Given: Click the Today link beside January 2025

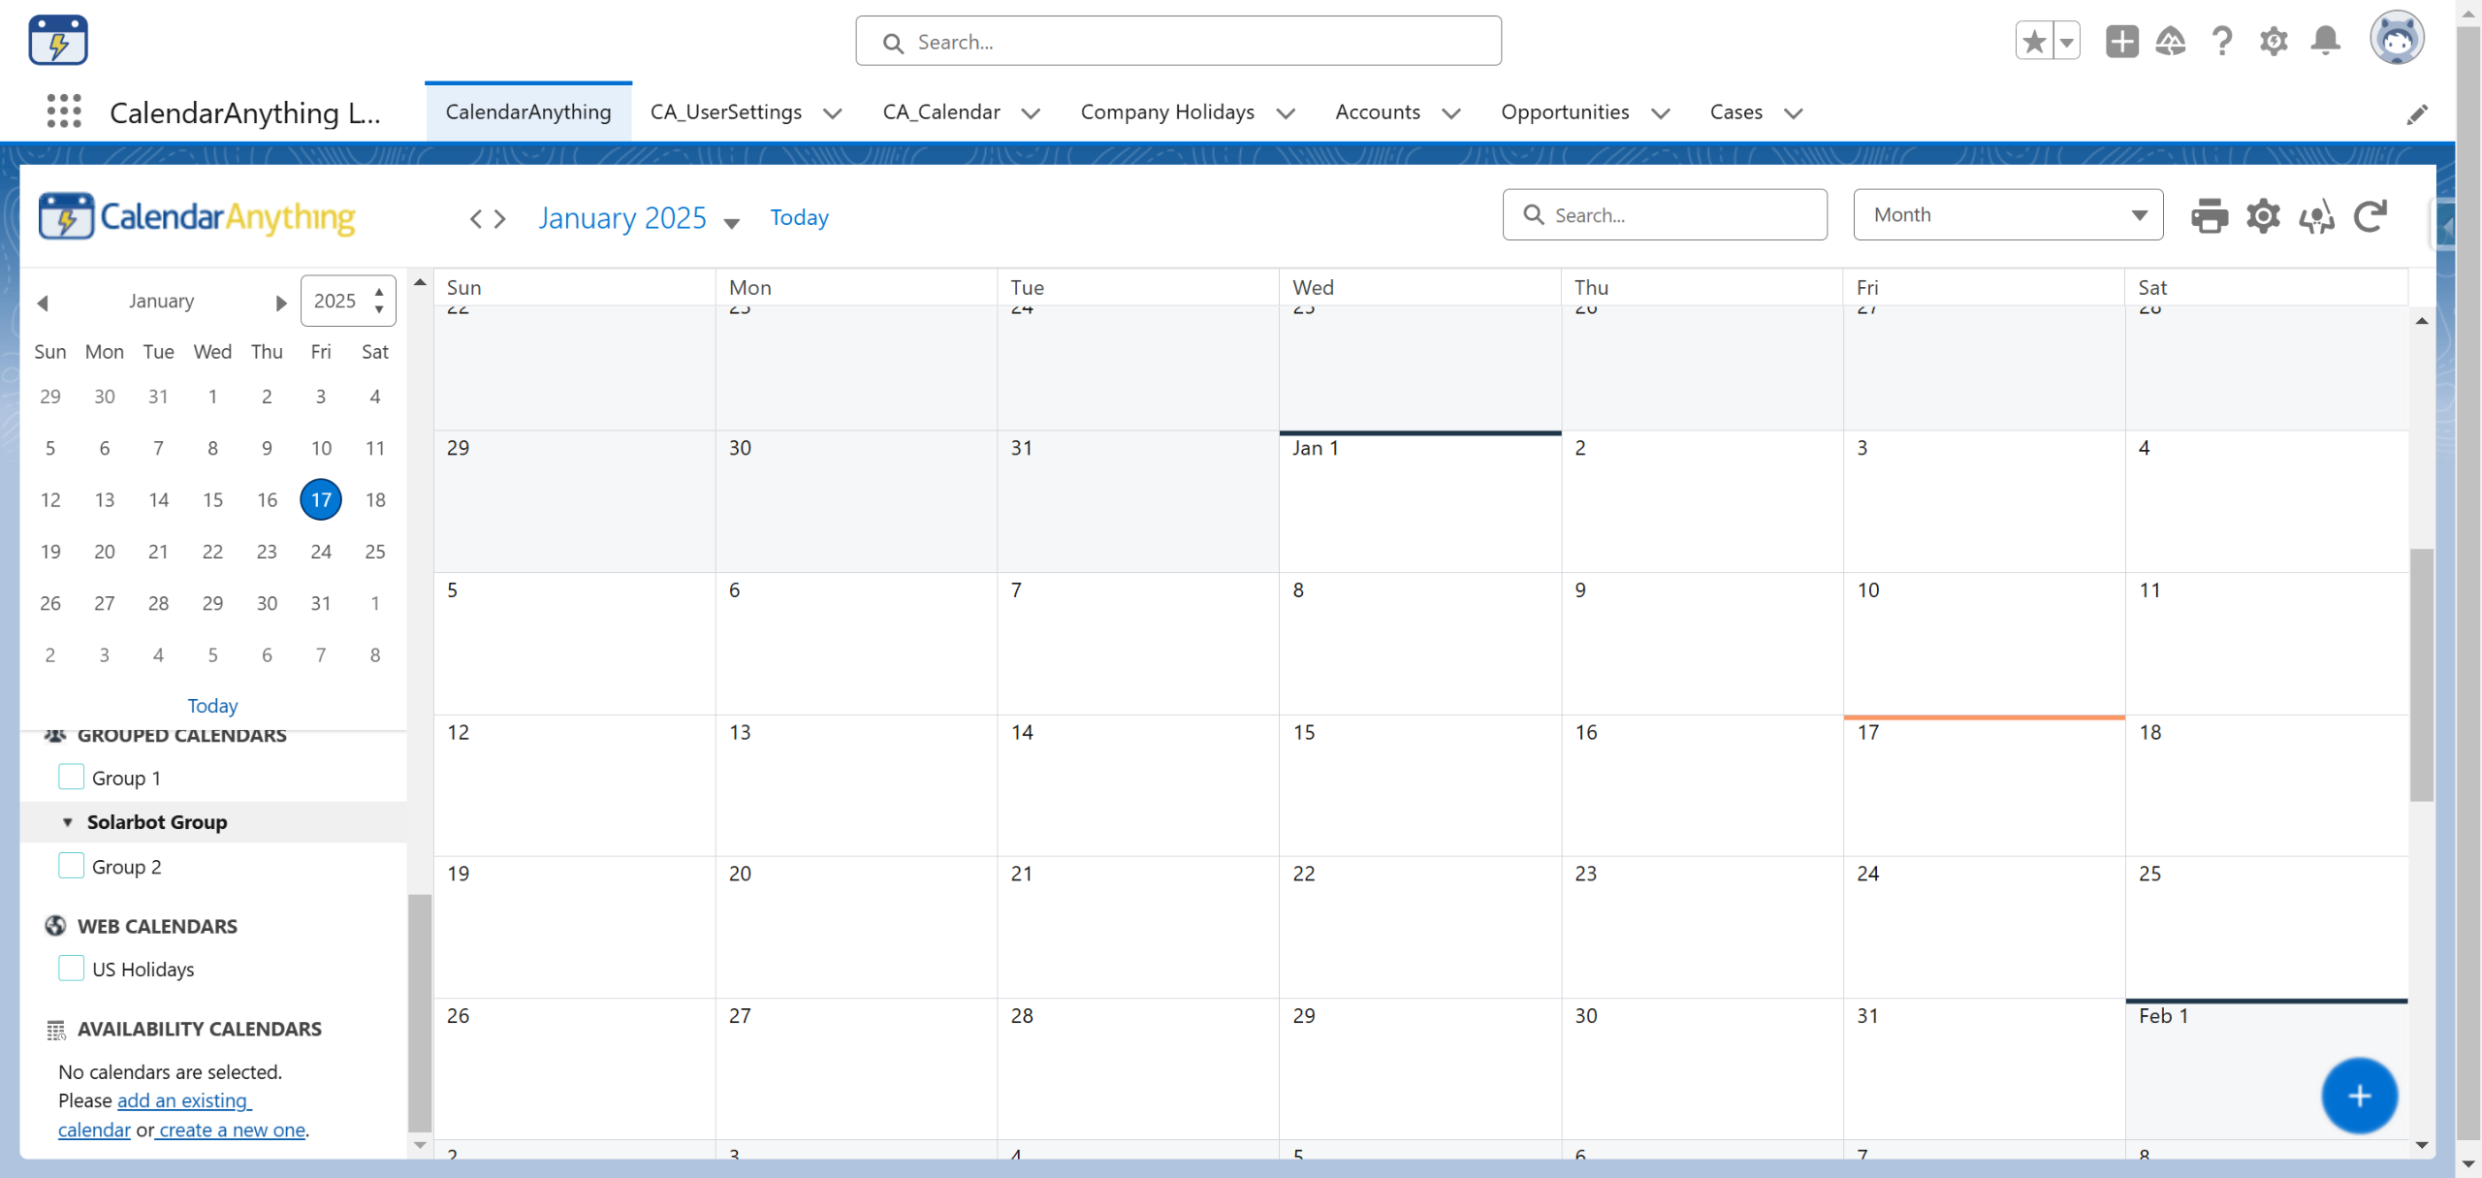Looking at the screenshot, I should 799,217.
